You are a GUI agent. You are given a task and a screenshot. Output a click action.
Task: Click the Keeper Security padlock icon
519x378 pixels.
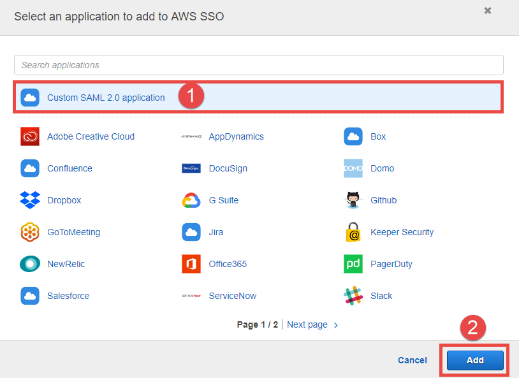point(353,232)
